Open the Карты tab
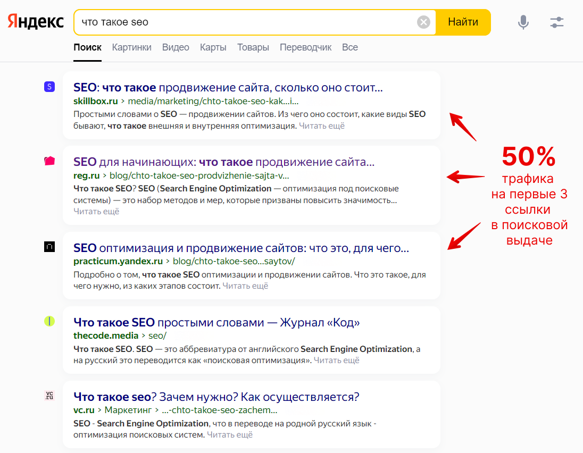The width and height of the screenshot is (583, 453). (x=213, y=47)
